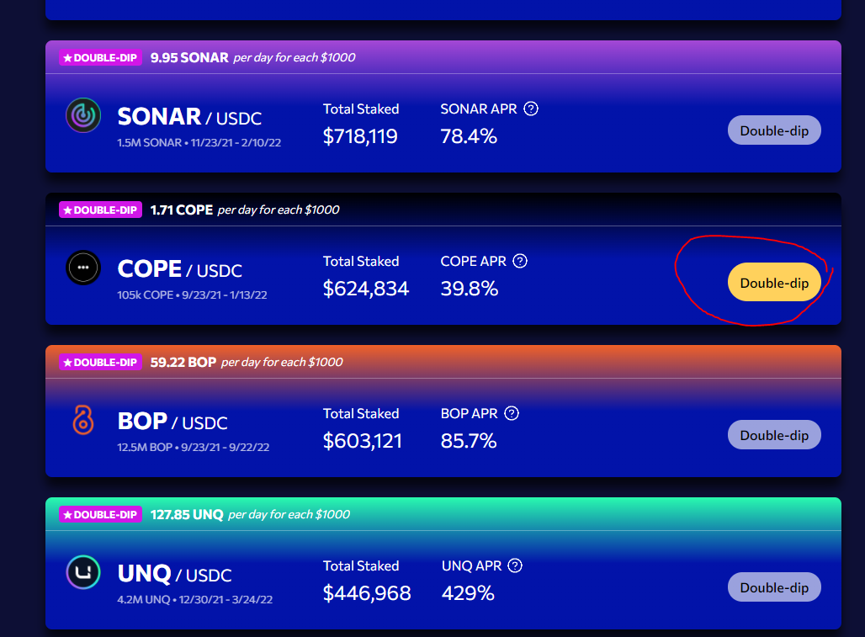Viewport: 865px width, 637px height.
Task: Click the SONAR token logo icon
Action: tap(82, 116)
